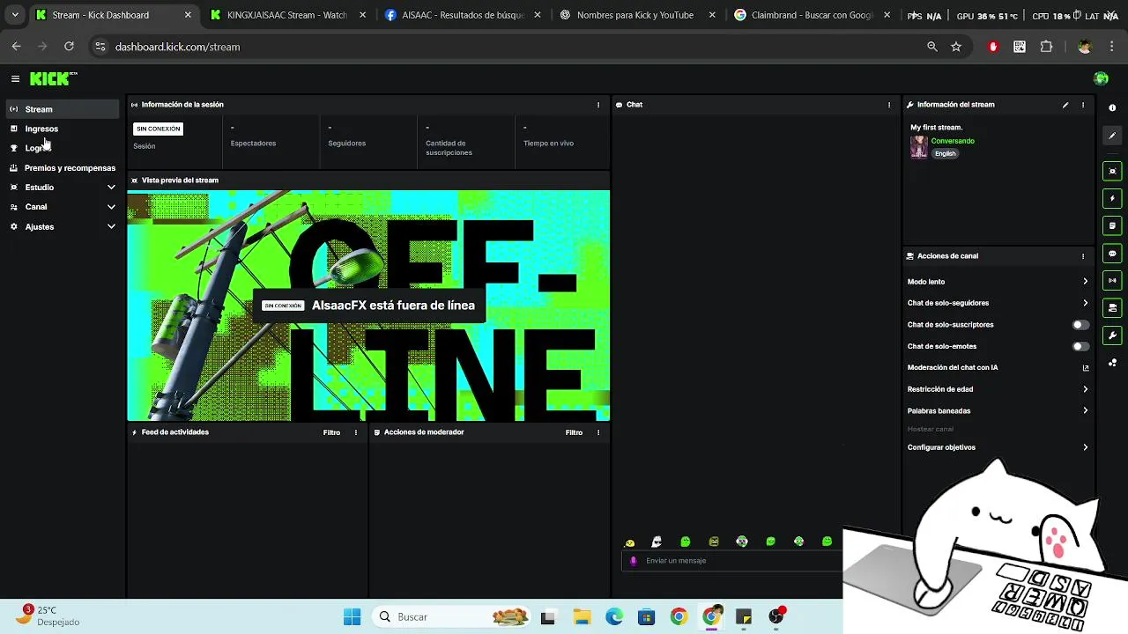Switch to Claimbrand Google search tab
The width and height of the screenshot is (1128, 634).
[812, 15]
